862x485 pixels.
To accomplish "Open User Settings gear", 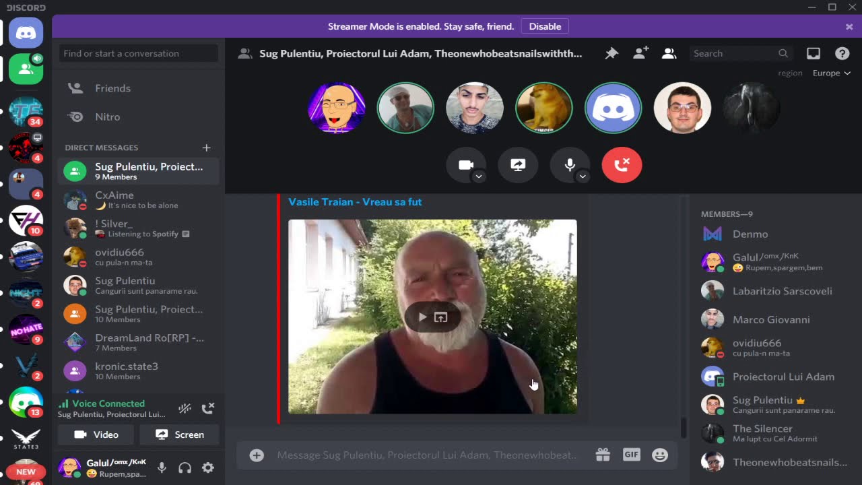I will pos(208,467).
